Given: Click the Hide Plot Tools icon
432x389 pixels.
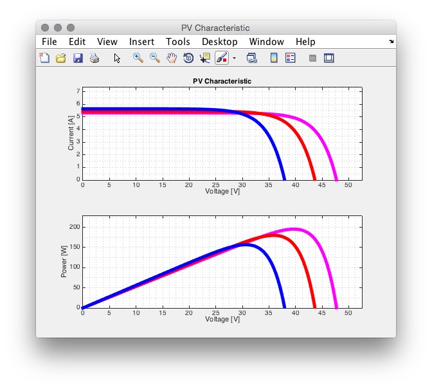Looking at the screenshot, I should [312, 58].
